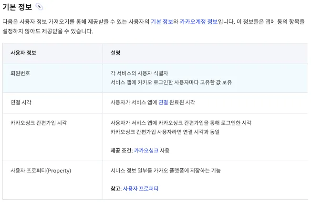This screenshot has height=204, width=311.
Task: Click the 제공 조건 bold label
Action: coord(121,150)
